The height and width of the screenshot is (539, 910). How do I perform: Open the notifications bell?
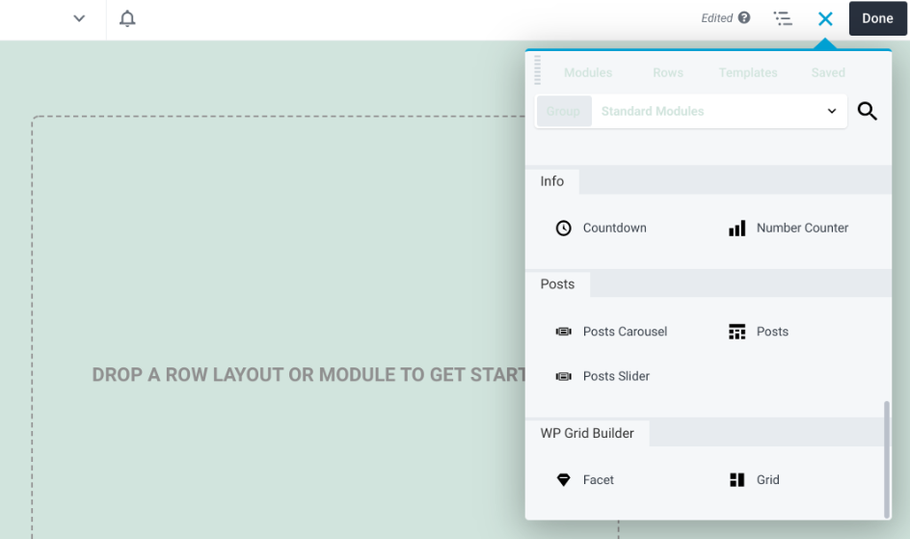click(127, 18)
